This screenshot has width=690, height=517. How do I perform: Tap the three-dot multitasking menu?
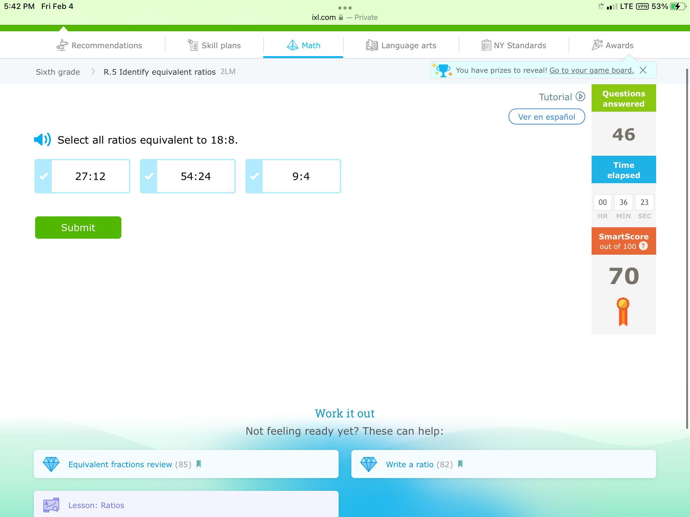coord(345,8)
